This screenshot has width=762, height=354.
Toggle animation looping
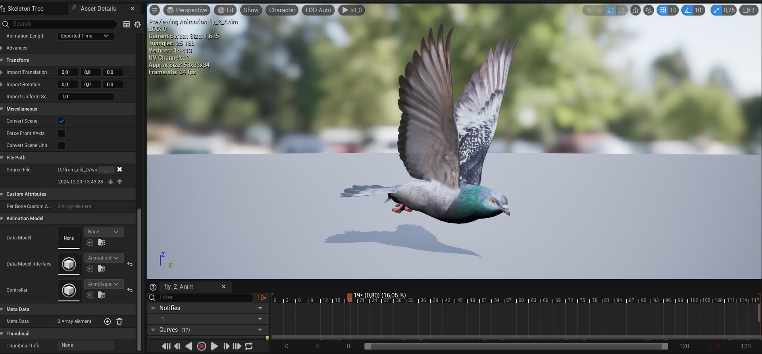click(249, 346)
